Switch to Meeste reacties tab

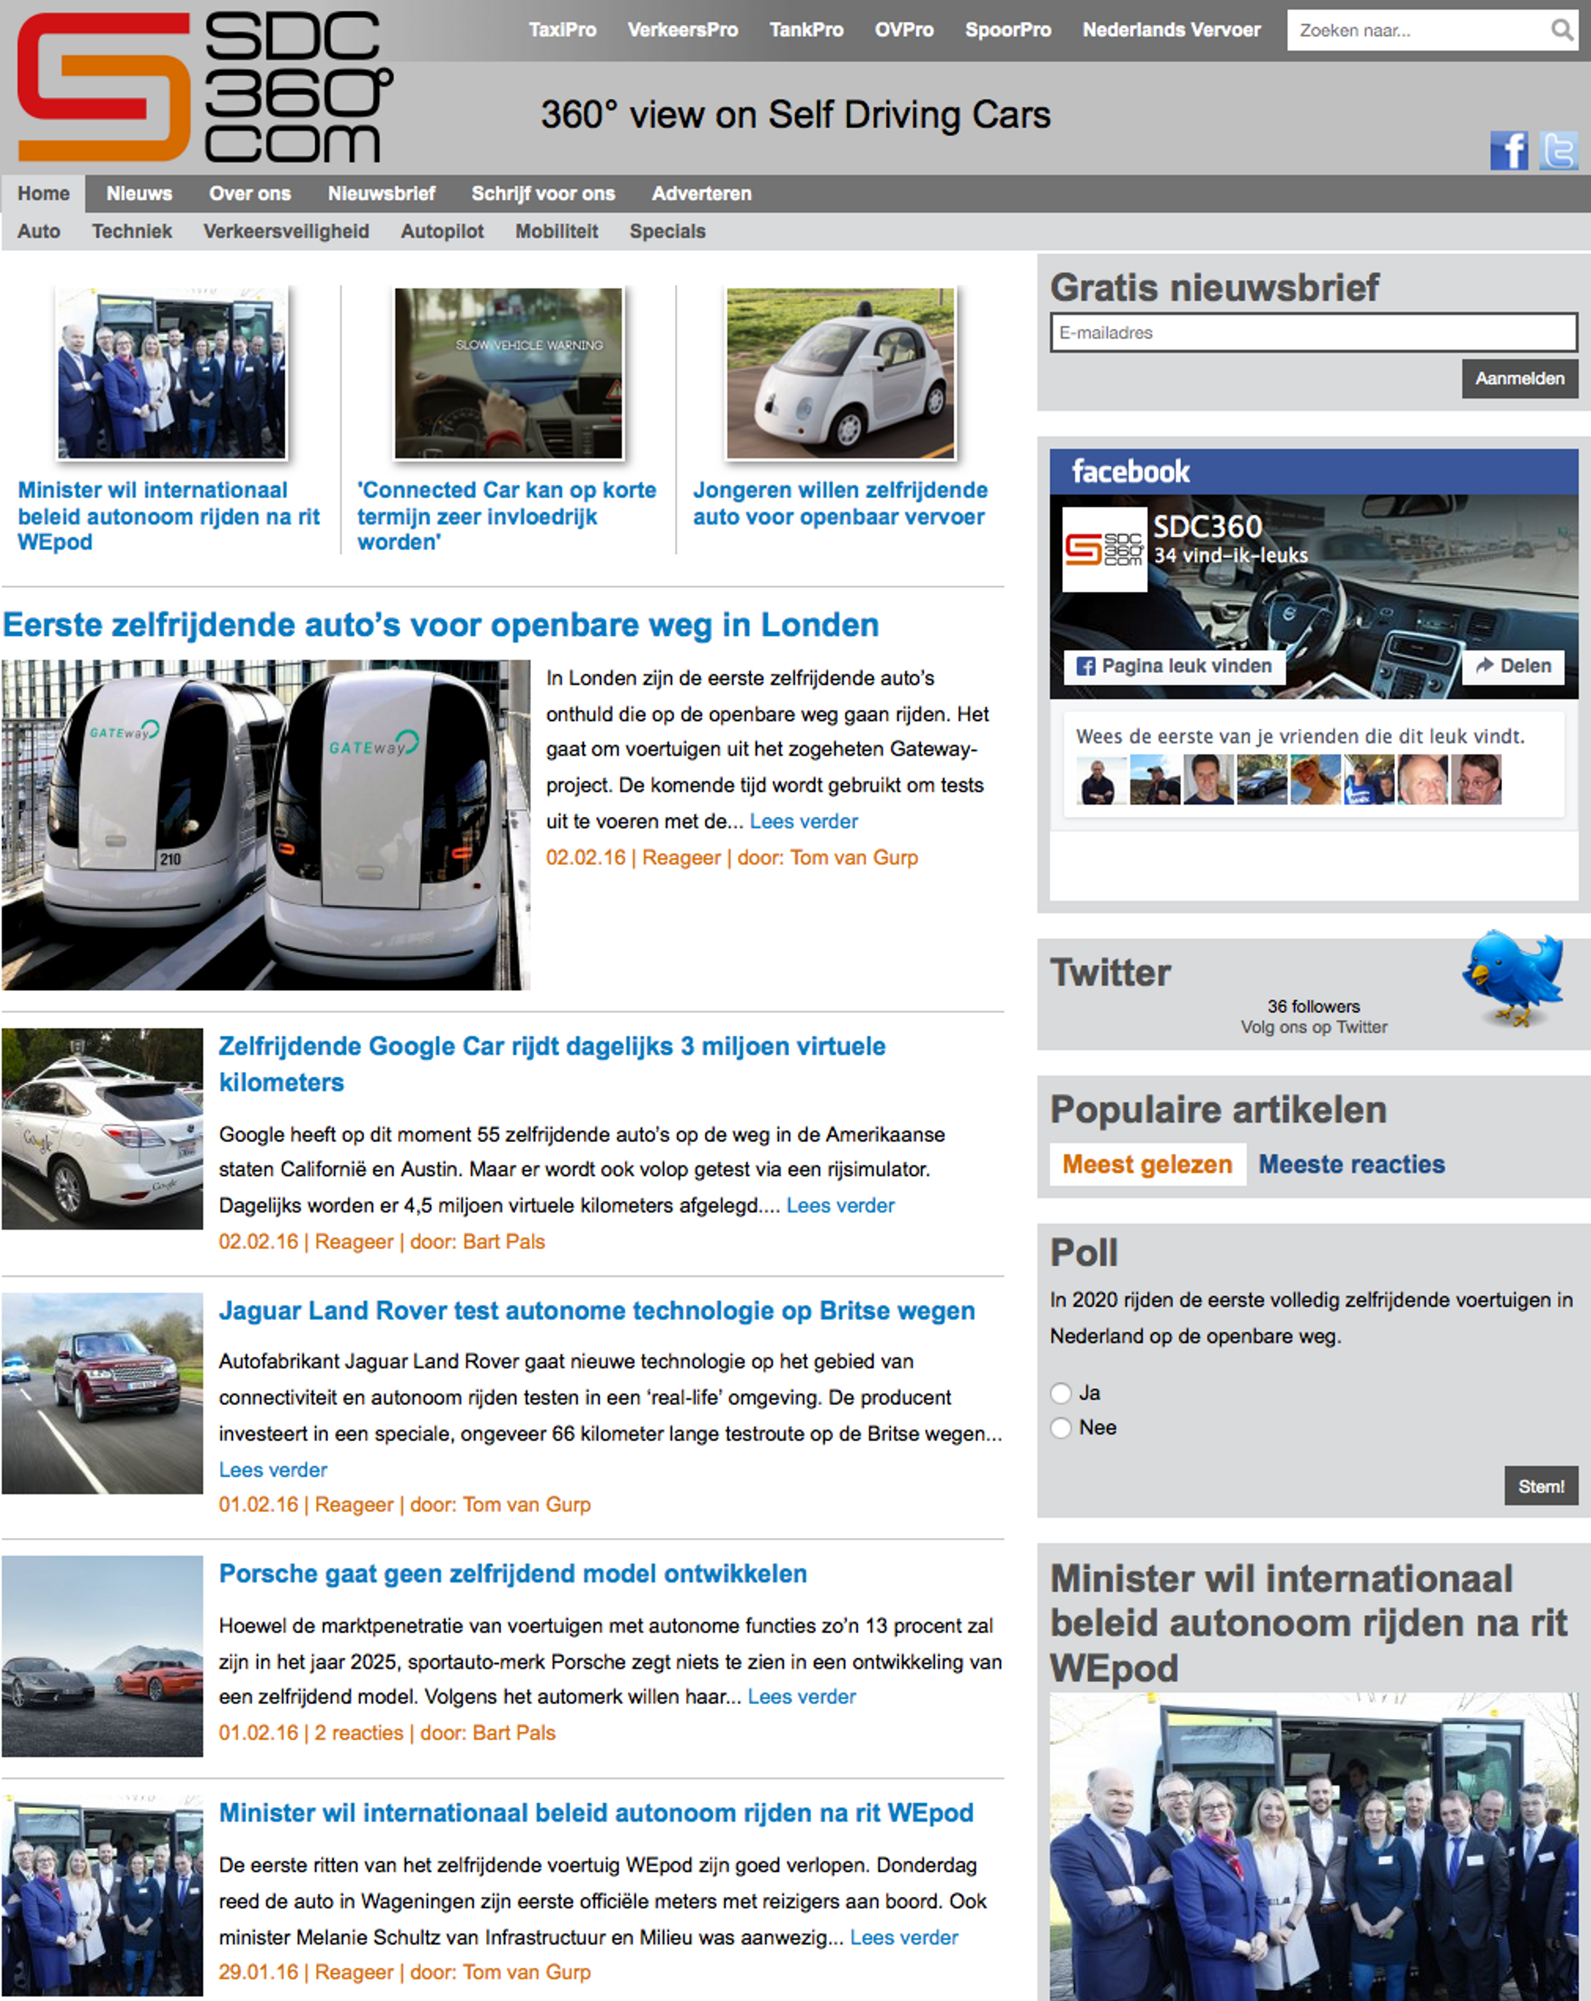[1351, 1164]
